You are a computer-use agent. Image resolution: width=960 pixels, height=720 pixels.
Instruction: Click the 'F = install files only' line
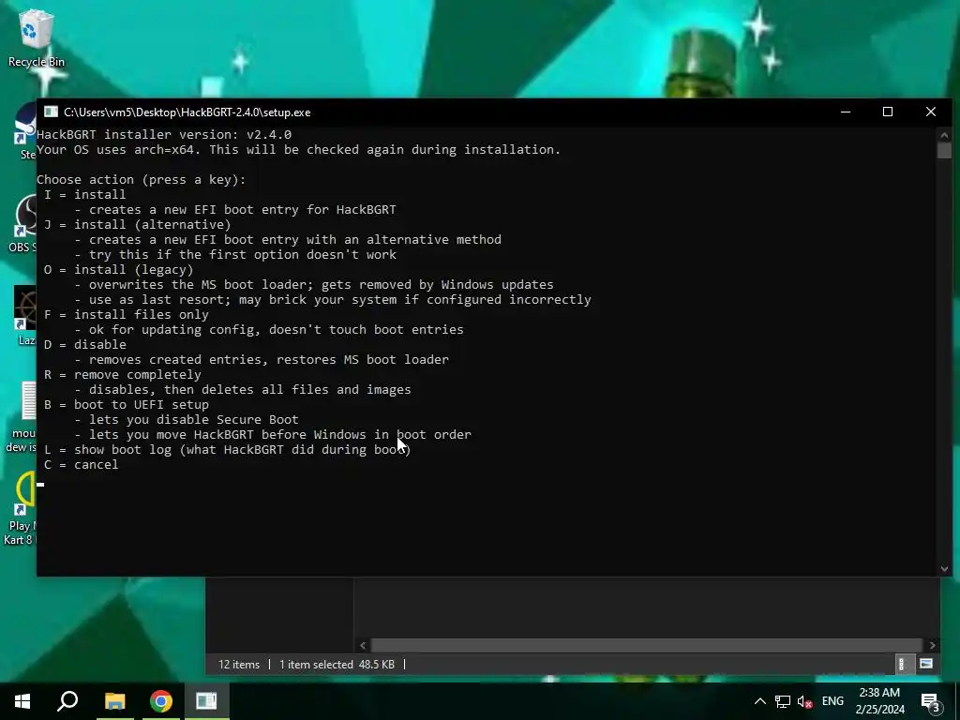(127, 315)
